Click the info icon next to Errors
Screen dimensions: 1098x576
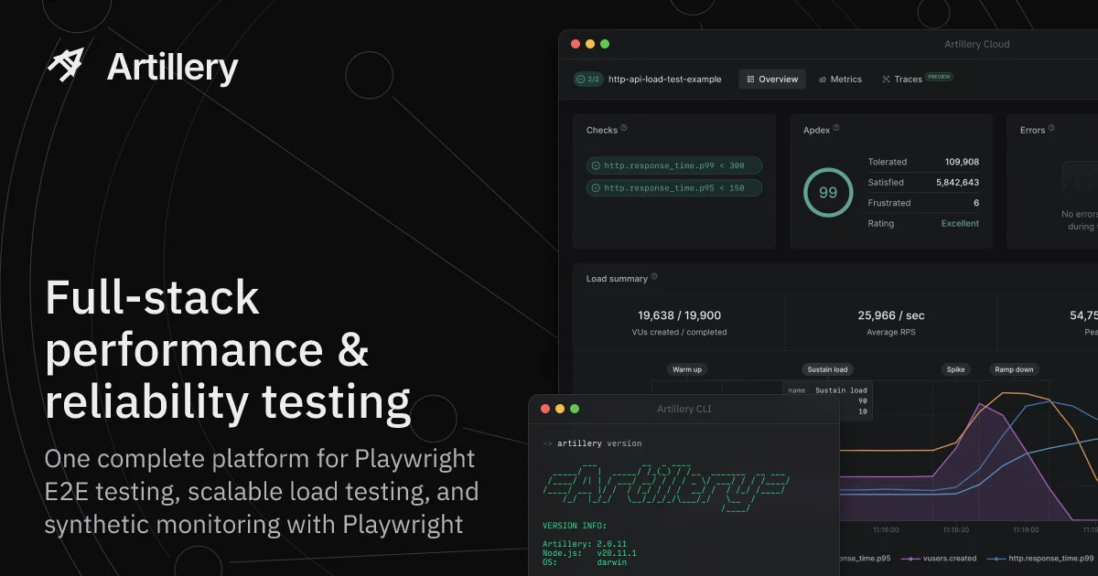pyautogui.click(x=1051, y=129)
